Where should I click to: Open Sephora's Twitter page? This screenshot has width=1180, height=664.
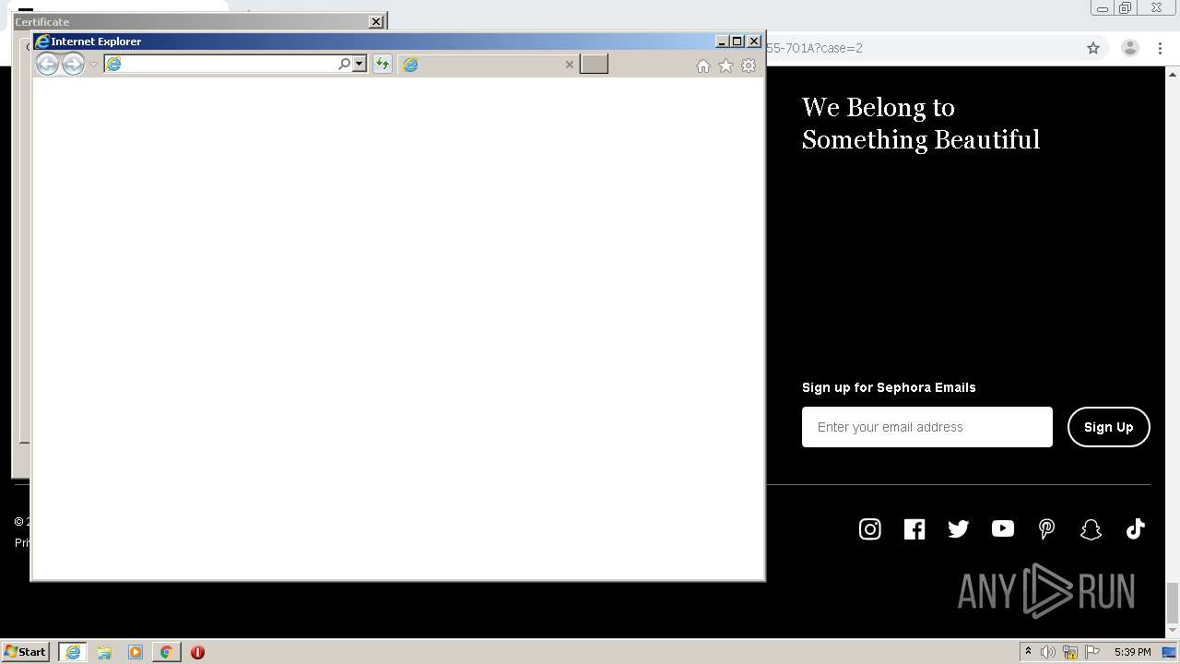(959, 528)
